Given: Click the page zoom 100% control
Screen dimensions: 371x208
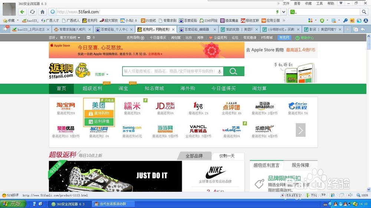Looking at the screenshot, I should tap(362, 195).
